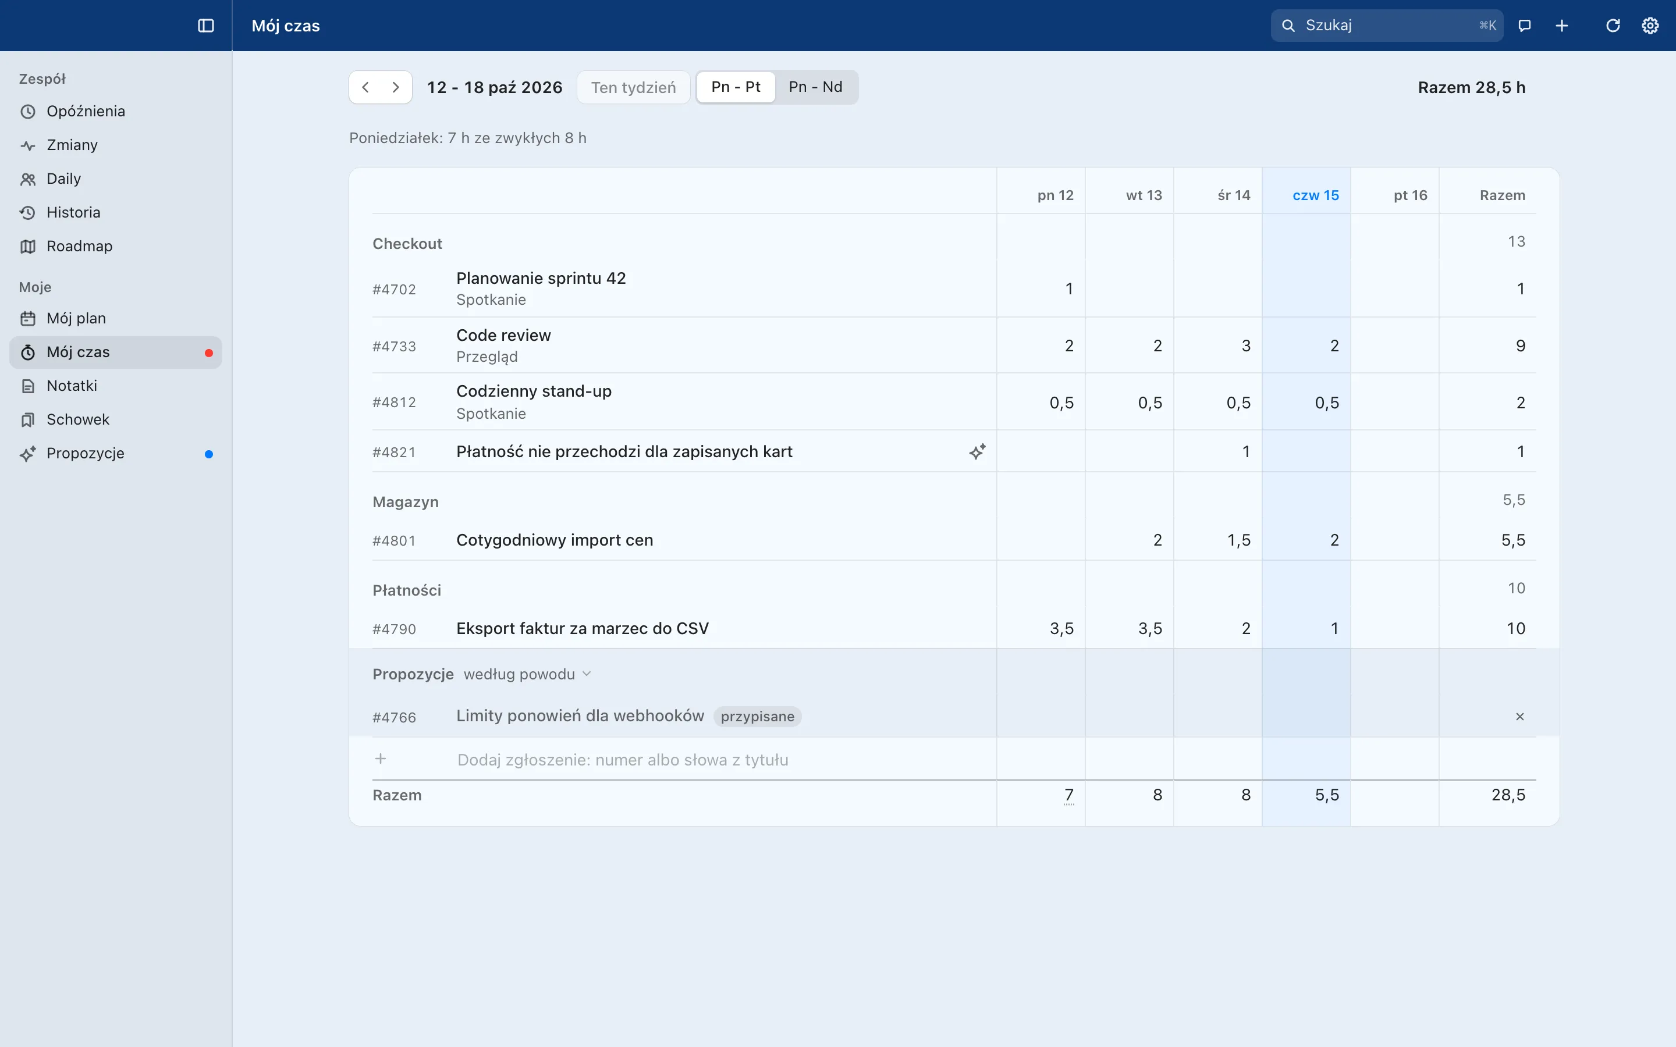
Task: Open Mój plan calendar item
Action: click(116, 319)
